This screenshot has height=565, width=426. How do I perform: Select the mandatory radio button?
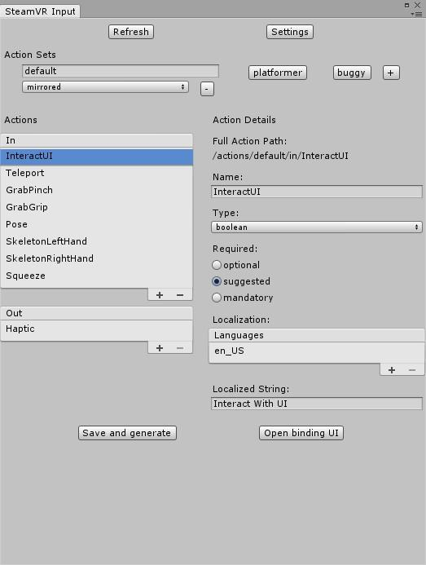point(217,298)
